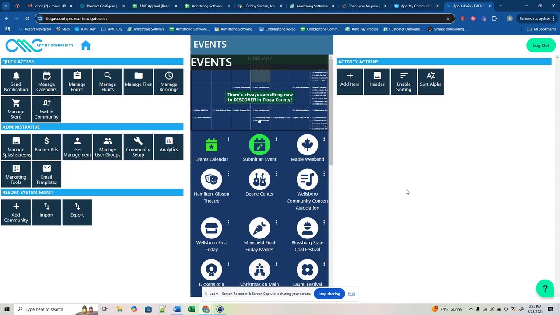
Task: Open Cobblestone Recap bookmark
Action: click(x=277, y=29)
